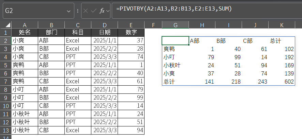Image resolution: width=302 pixels, height=139 pixels.
Task: Click cell A6 containing 爽鸭
Action: click(25, 73)
